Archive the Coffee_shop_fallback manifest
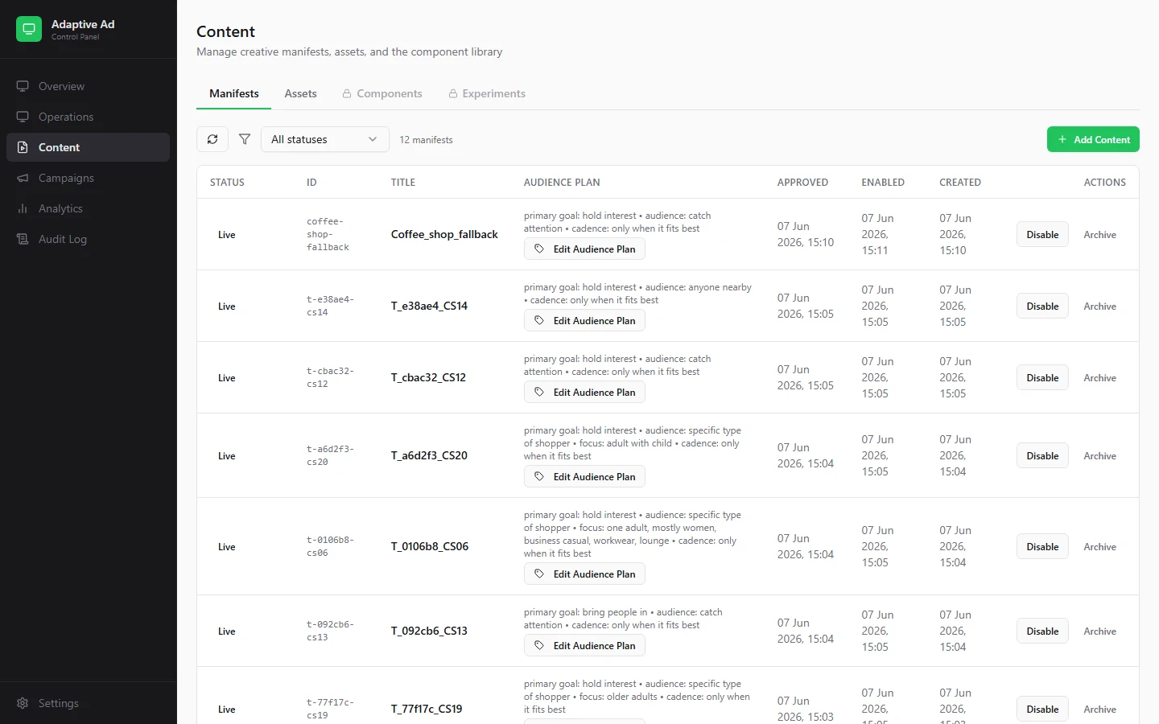 tap(1099, 234)
